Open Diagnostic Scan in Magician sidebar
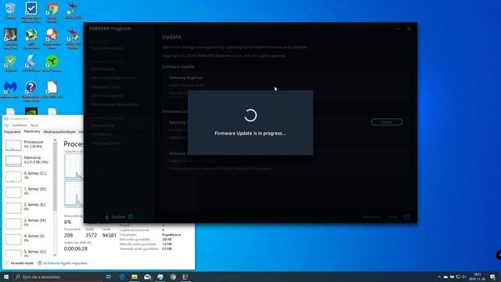501x282 pixels. [105, 87]
